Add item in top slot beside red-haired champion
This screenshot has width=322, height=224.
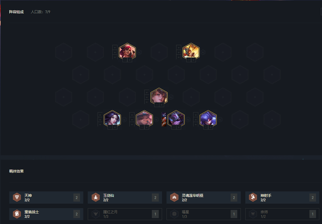115,48
